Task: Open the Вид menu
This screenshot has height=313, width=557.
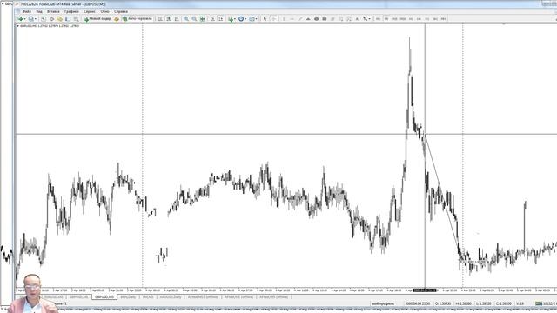Action: 39,11
